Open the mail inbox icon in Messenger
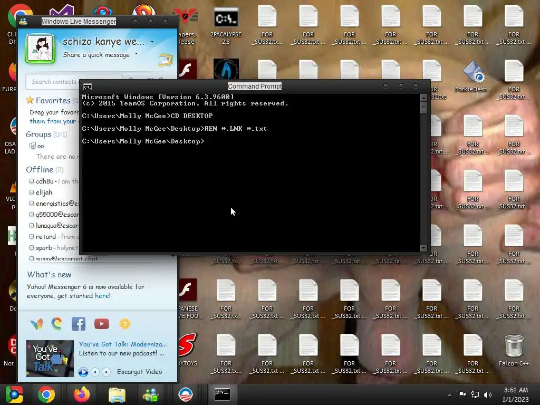 (x=165, y=60)
